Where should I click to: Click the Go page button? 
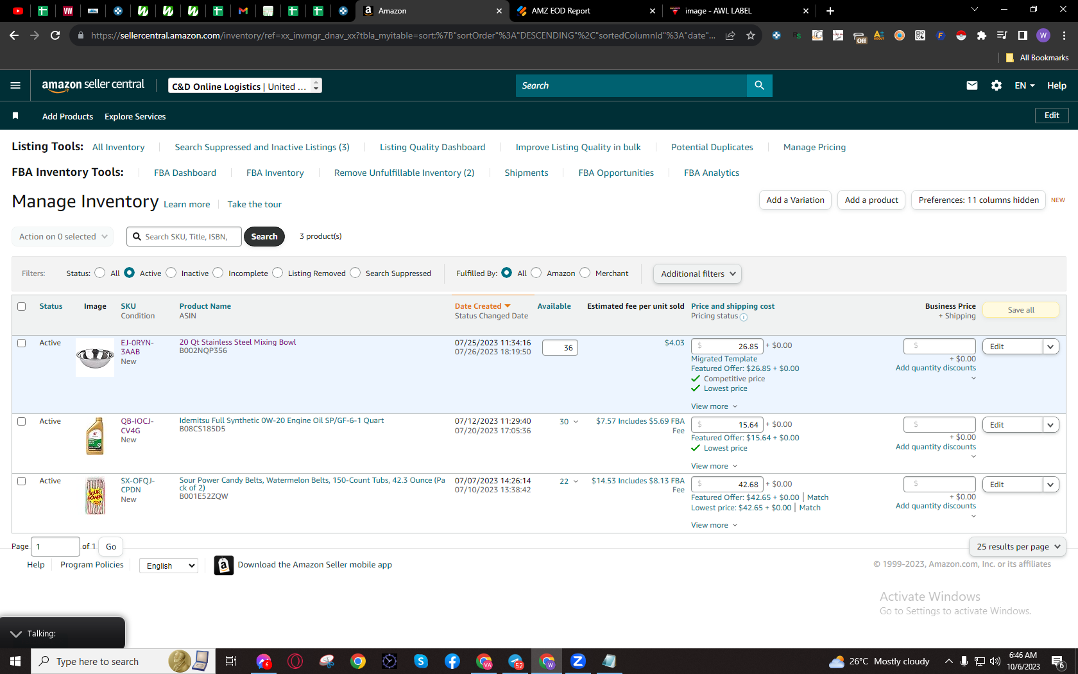point(111,547)
